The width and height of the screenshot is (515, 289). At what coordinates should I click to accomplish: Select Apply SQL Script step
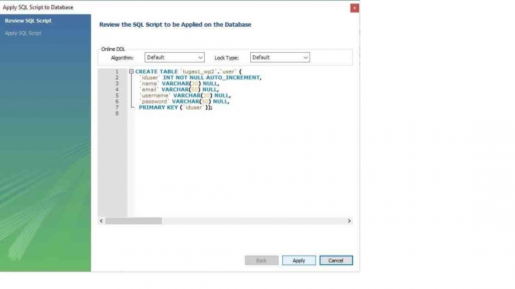[x=23, y=33]
